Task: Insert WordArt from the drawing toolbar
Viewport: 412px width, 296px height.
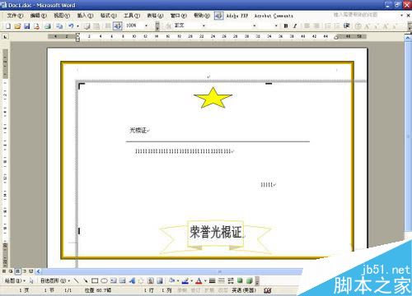Action: [132, 280]
